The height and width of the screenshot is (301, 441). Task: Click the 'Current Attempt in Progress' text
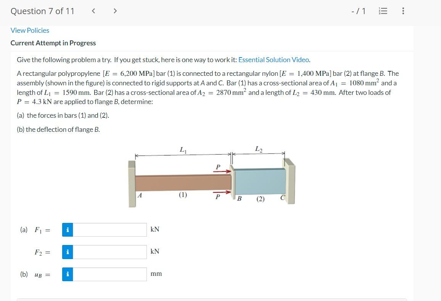pos(53,43)
